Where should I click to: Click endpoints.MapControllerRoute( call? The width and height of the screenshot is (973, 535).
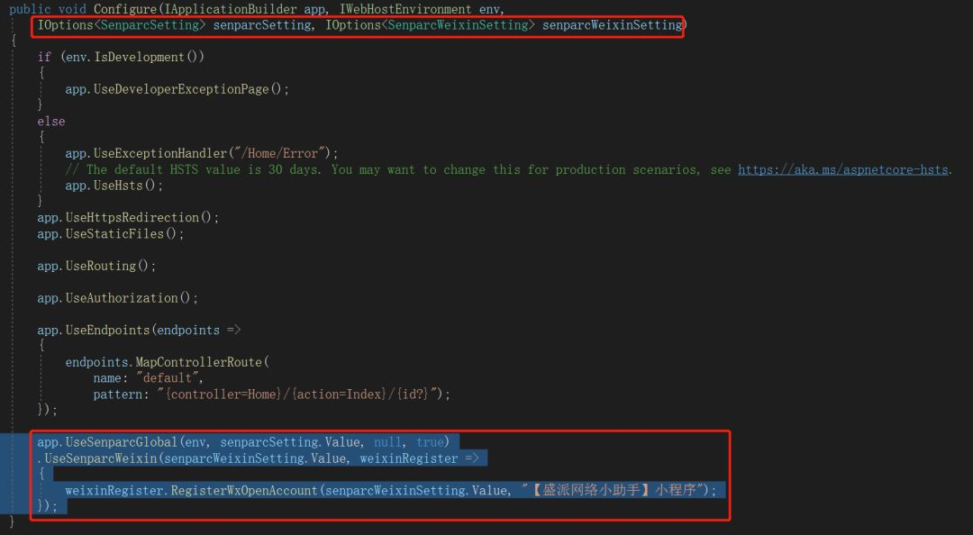(168, 362)
